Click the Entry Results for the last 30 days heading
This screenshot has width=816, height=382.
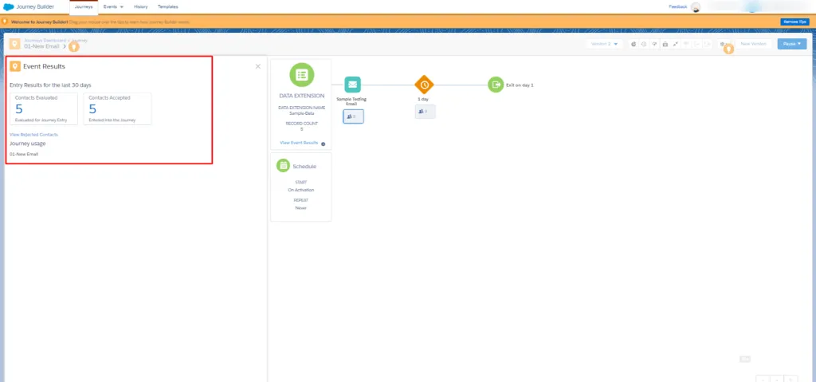(x=50, y=85)
